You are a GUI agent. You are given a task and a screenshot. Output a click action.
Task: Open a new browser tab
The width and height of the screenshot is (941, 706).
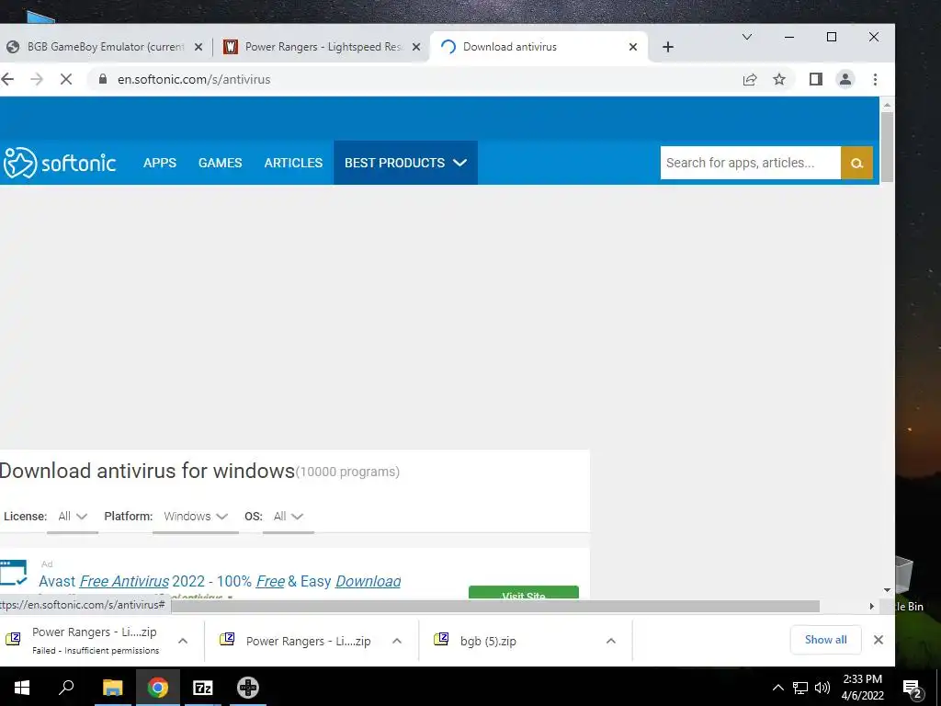click(668, 47)
